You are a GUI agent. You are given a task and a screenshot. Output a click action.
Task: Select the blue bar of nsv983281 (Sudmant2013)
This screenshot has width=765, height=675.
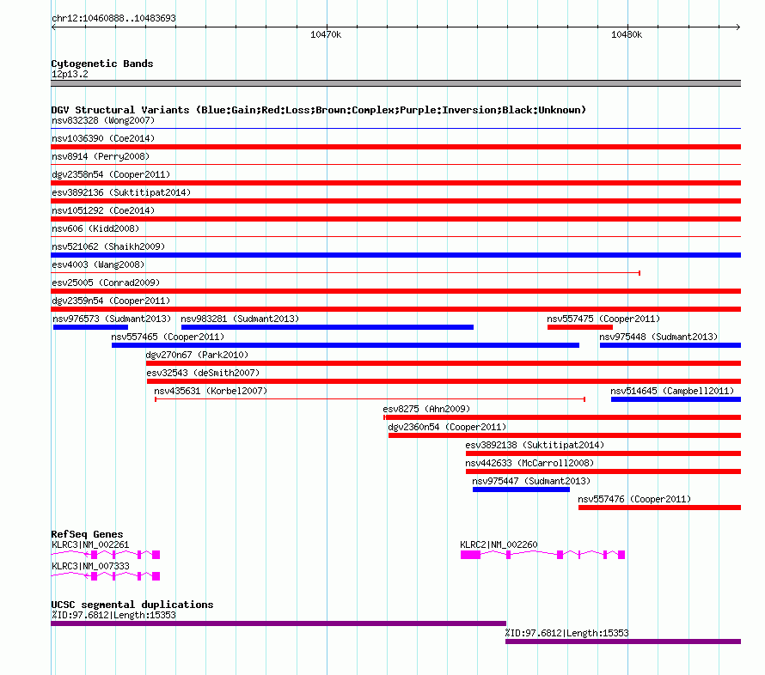tap(327, 327)
